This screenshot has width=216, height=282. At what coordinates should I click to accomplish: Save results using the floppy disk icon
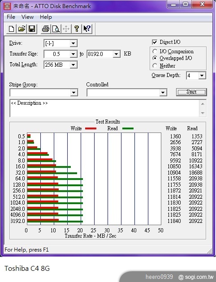tap(32, 29)
